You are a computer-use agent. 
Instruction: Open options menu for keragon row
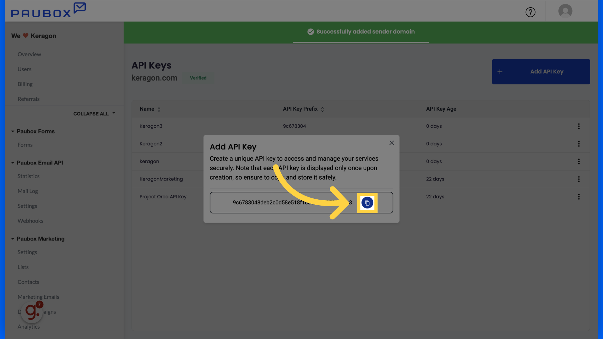click(x=579, y=161)
